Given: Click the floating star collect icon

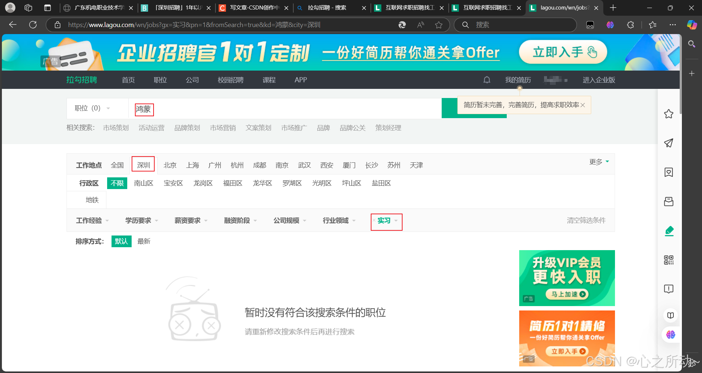Looking at the screenshot, I should coord(669,114).
